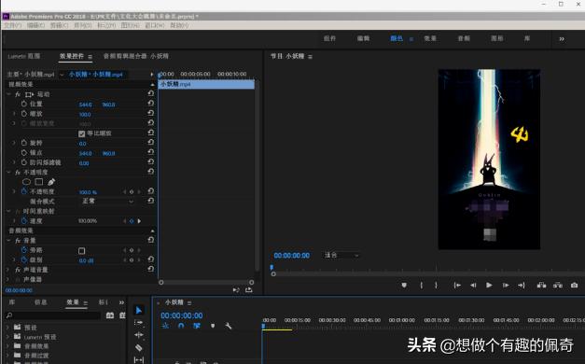This screenshot has height=364, width=585.
Task: Select the Selection (arrow) tool
Action: click(138, 310)
